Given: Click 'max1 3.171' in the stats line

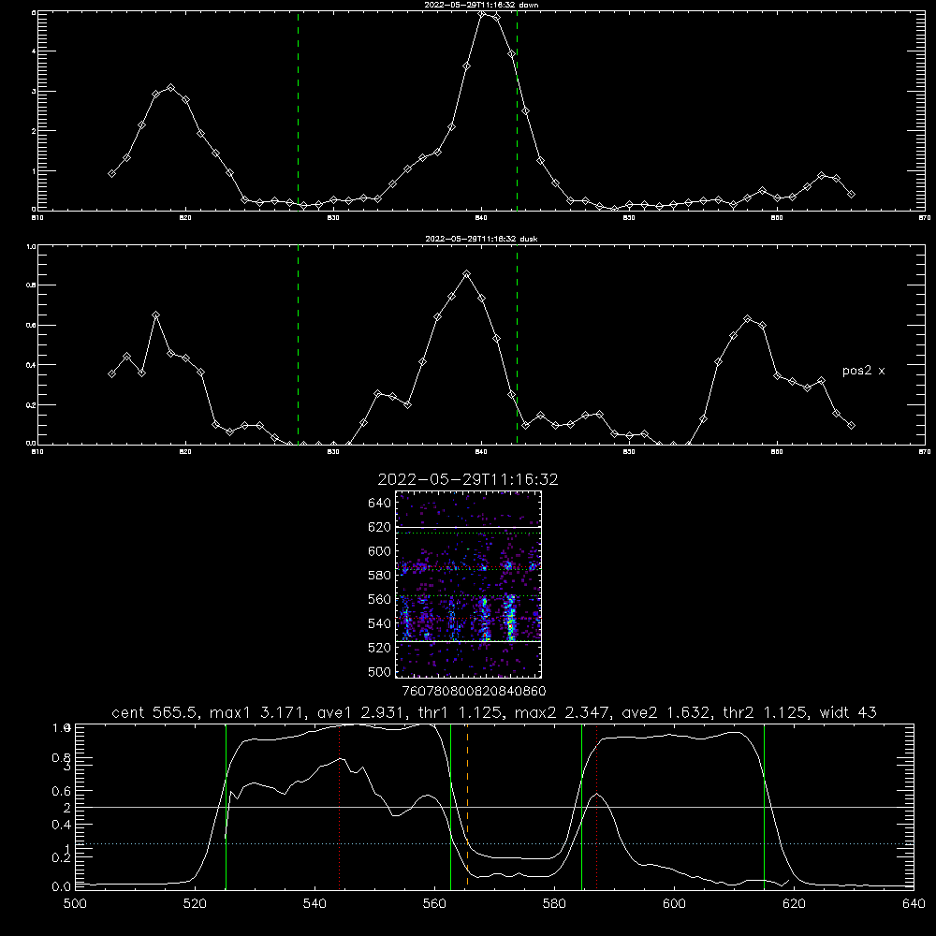Looking at the screenshot, I should click(x=256, y=712).
